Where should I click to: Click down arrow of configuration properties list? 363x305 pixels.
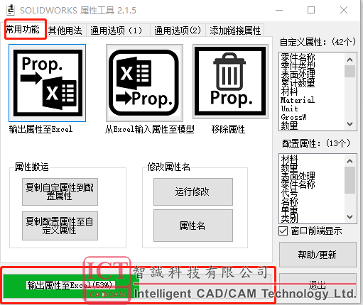pos(350,216)
